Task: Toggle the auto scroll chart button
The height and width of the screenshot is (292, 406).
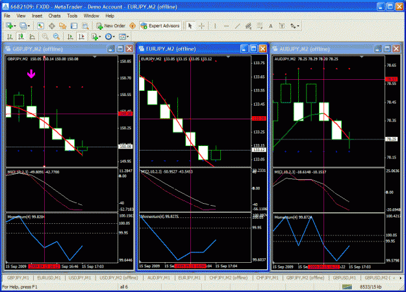Action: tap(70, 37)
